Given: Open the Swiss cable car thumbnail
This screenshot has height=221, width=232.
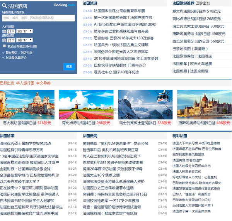Looking at the screenshot, I should point(145,105).
